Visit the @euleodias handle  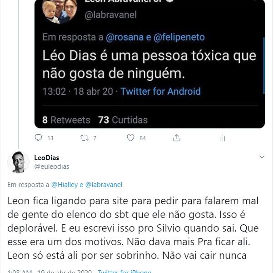(x=52, y=167)
